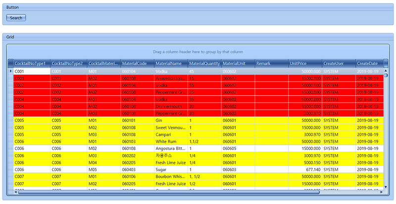Click the 060403 material code cell
Screen dimensions: 396x204
click(x=138, y=169)
